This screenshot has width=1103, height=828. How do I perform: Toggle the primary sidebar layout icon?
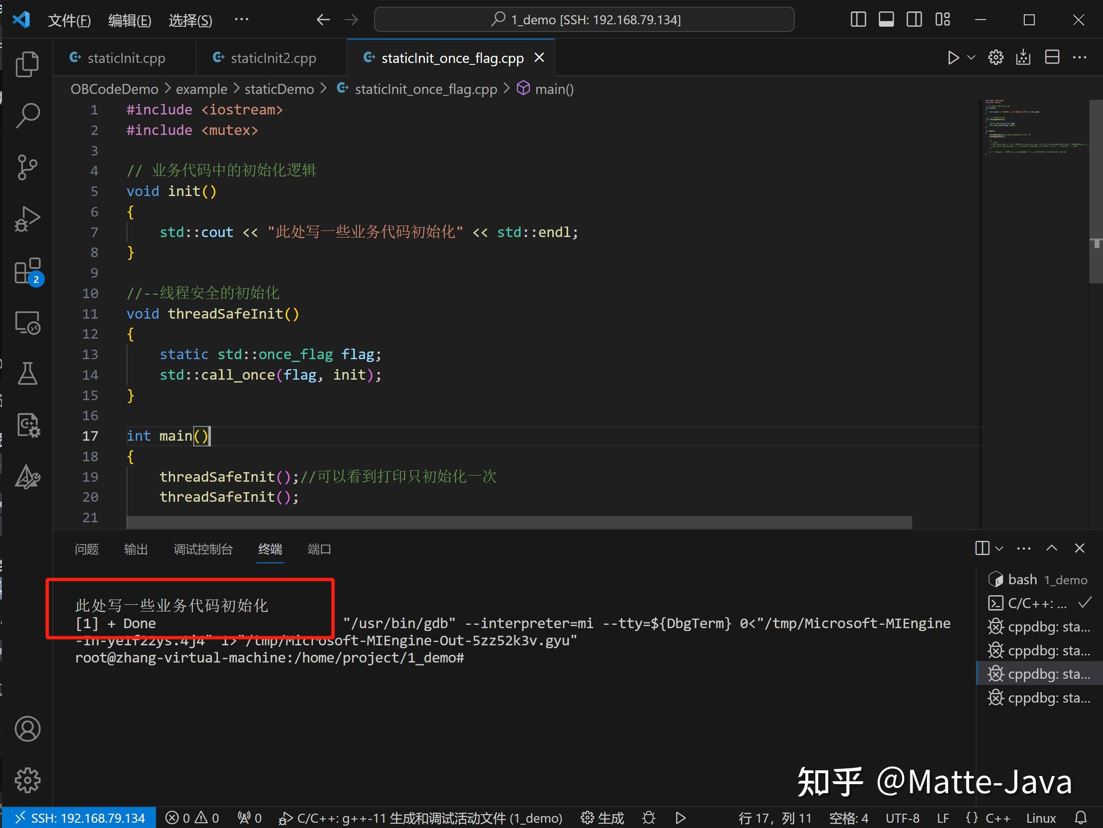coord(858,20)
